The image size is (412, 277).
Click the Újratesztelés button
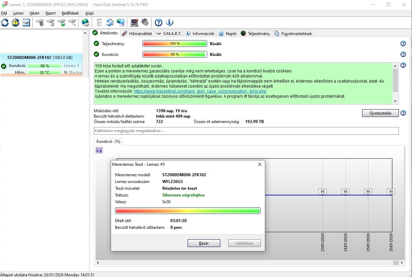click(380, 113)
